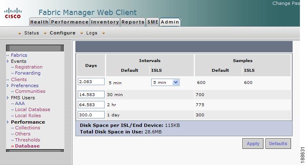Viewport: 306px width, 165px height.
Task: Click the Cisco logo
Action: (13, 13)
